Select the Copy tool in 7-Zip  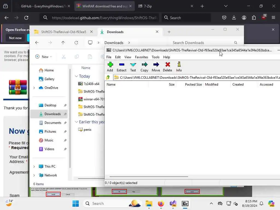(x=144, y=67)
